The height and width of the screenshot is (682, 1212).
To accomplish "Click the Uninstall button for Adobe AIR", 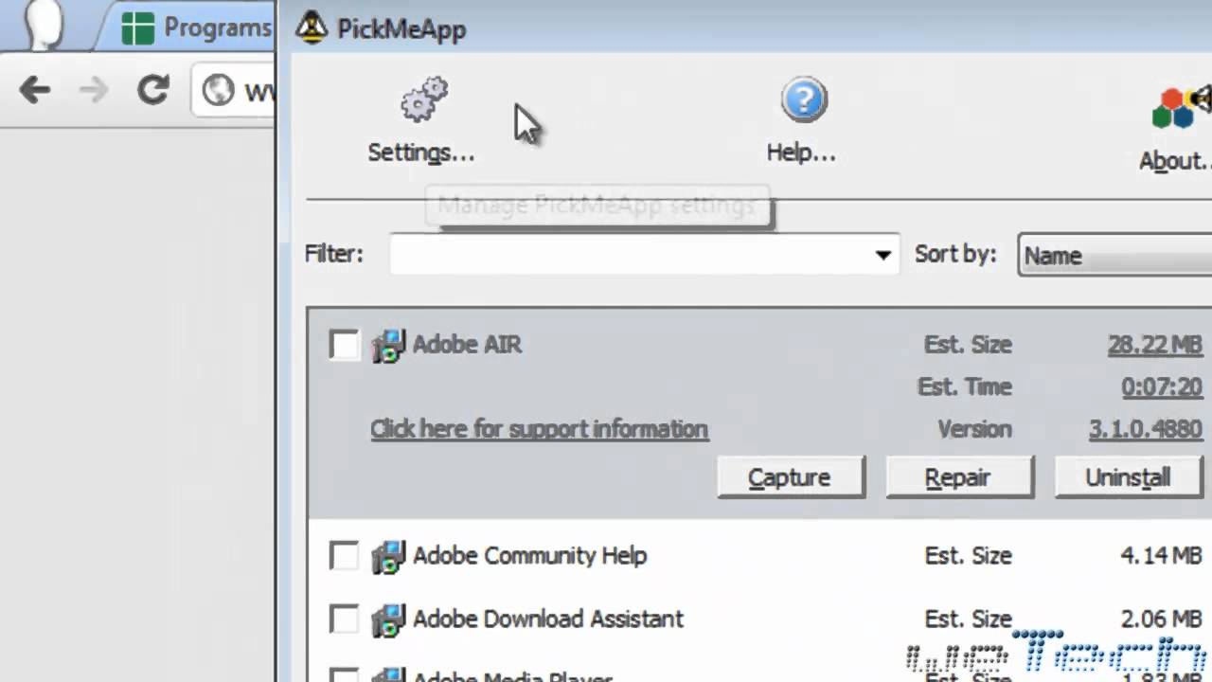I will tap(1129, 477).
